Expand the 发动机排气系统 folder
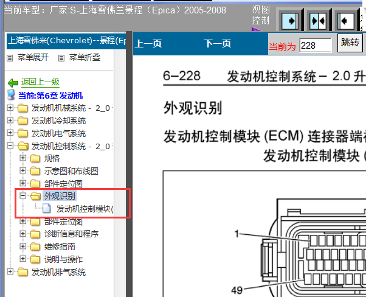This screenshot has width=366, height=297. coord(10,272)
